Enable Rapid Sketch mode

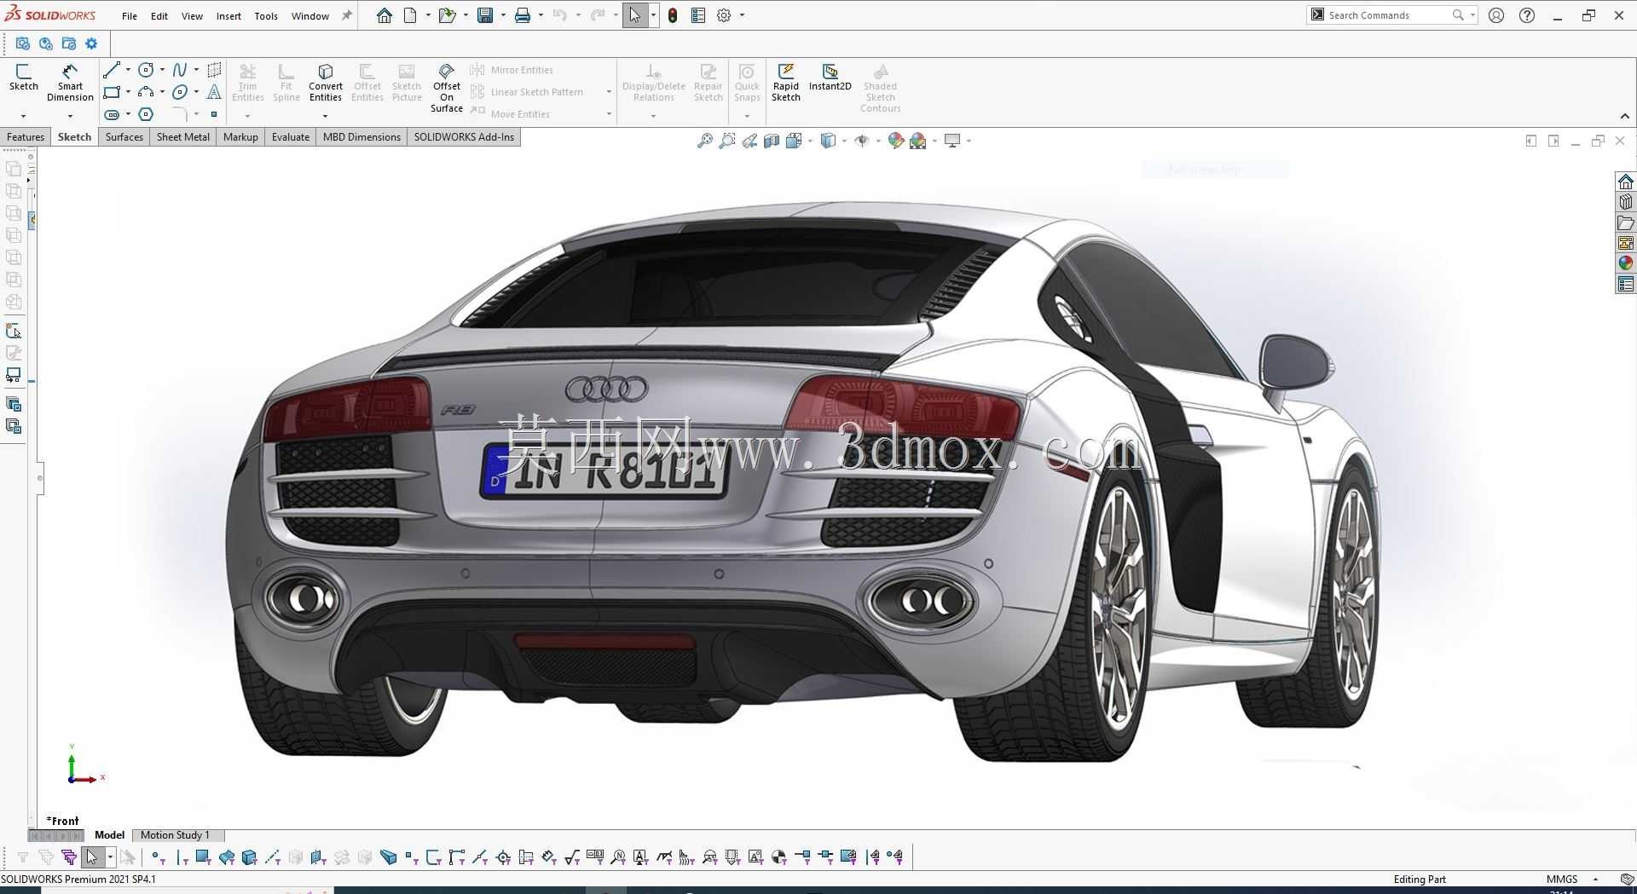786,82
